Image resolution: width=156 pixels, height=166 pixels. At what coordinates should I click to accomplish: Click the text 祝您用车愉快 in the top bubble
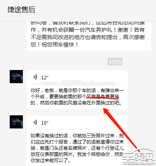point(58,44)
